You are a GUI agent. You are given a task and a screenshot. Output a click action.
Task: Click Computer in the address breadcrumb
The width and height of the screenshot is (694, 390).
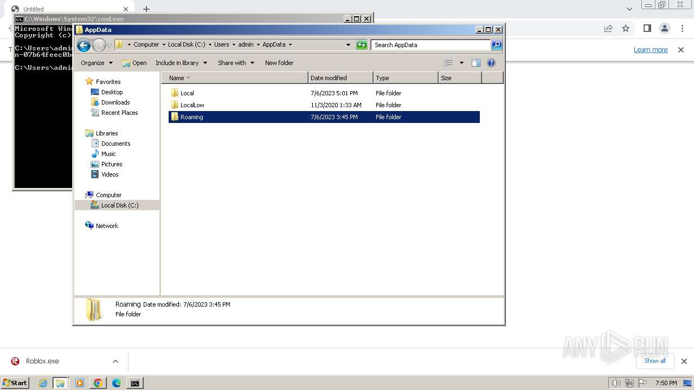click(x=146, y=45)
